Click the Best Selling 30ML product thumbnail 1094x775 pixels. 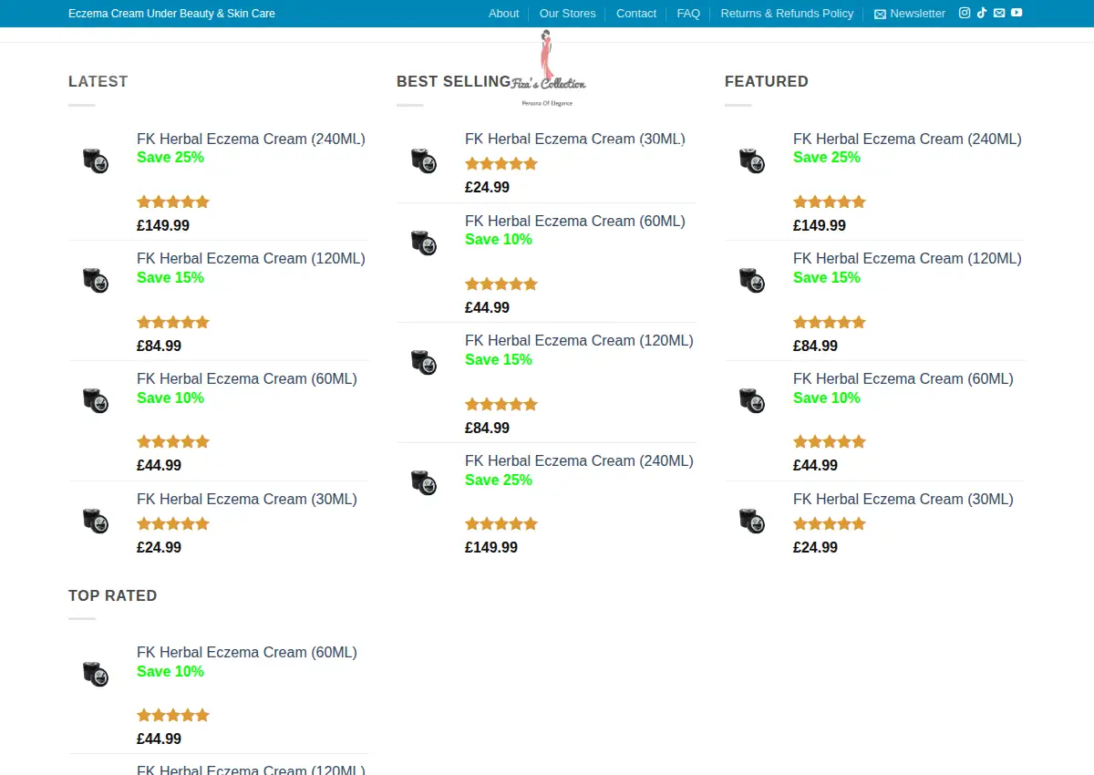tap(424, 160)
